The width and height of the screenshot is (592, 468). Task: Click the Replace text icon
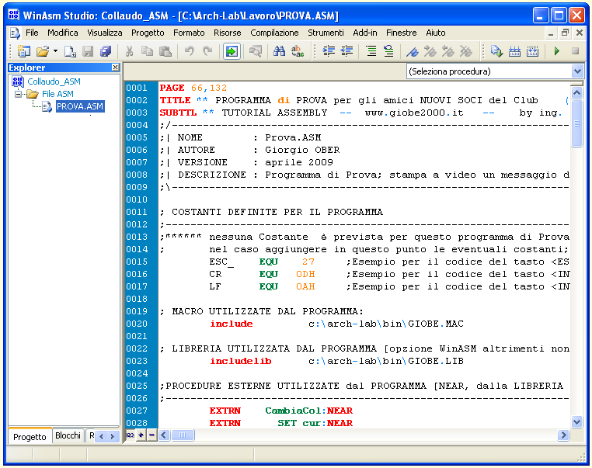tap(298, 51)
